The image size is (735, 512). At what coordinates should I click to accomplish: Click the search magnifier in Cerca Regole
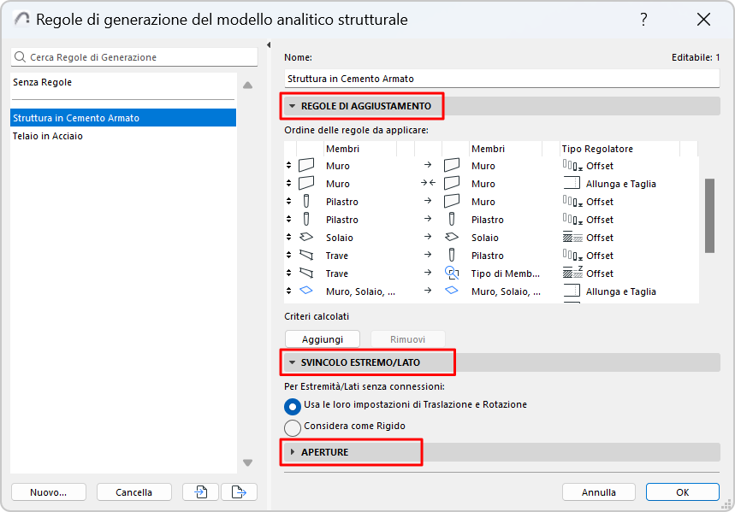(x=21, y=57)
